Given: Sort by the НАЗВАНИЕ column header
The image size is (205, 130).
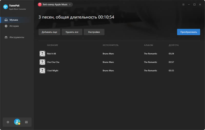Looking at the screenshot, I should 53,45.
